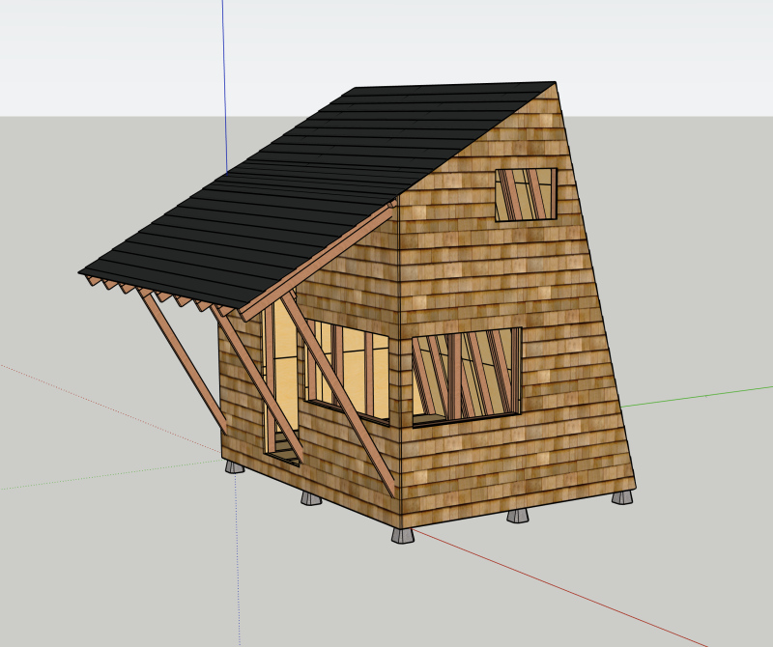
Task: Click the blue vertical axis line
Action: click(x=224, y=86)
